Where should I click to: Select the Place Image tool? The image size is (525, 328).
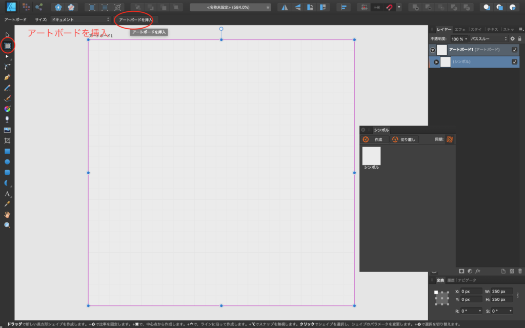point(7,130)
